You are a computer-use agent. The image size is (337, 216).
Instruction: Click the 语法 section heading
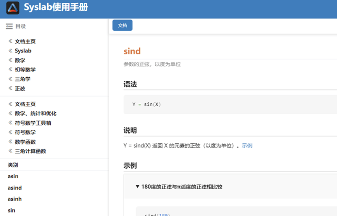[x=130, y=84]
